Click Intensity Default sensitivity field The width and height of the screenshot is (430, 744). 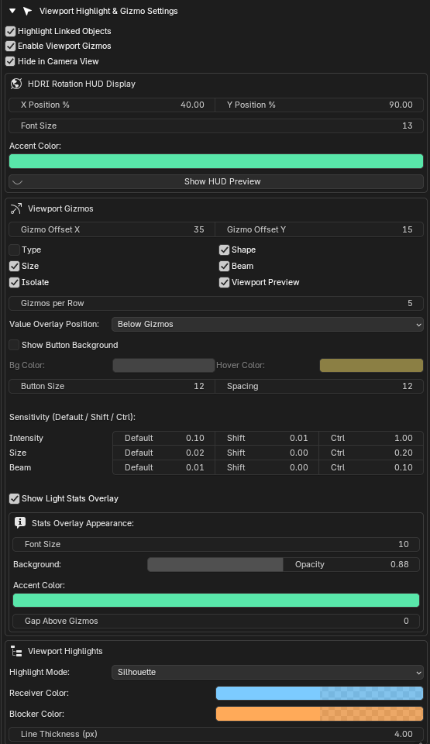(x=163, y=438)
